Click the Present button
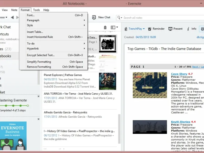The height and width of the screenshot is (153, 204). (175, 29)
